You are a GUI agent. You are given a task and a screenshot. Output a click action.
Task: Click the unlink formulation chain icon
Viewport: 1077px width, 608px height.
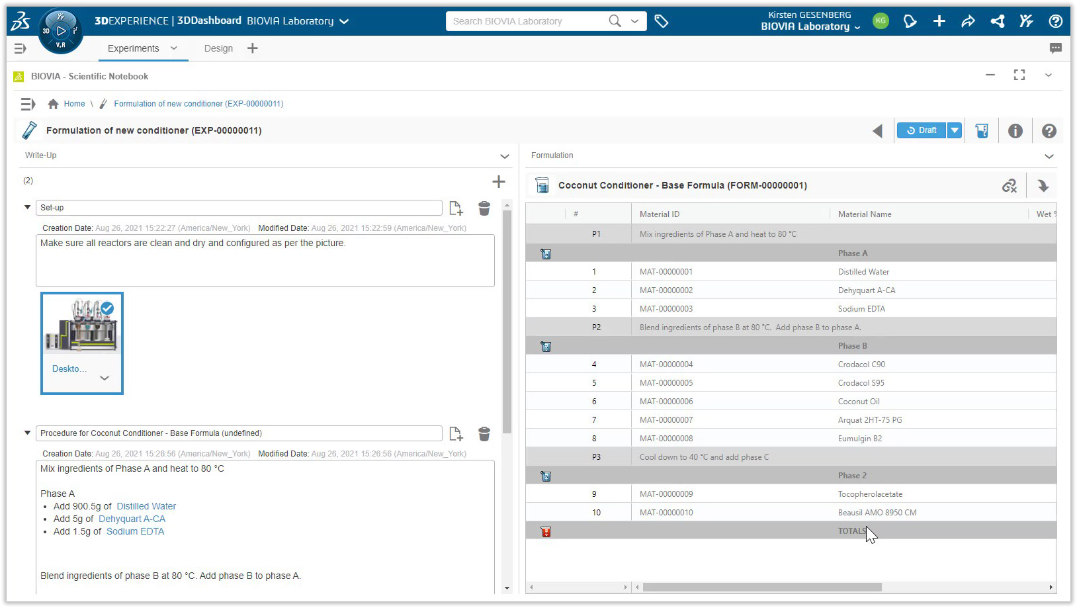coord(1009,186)
